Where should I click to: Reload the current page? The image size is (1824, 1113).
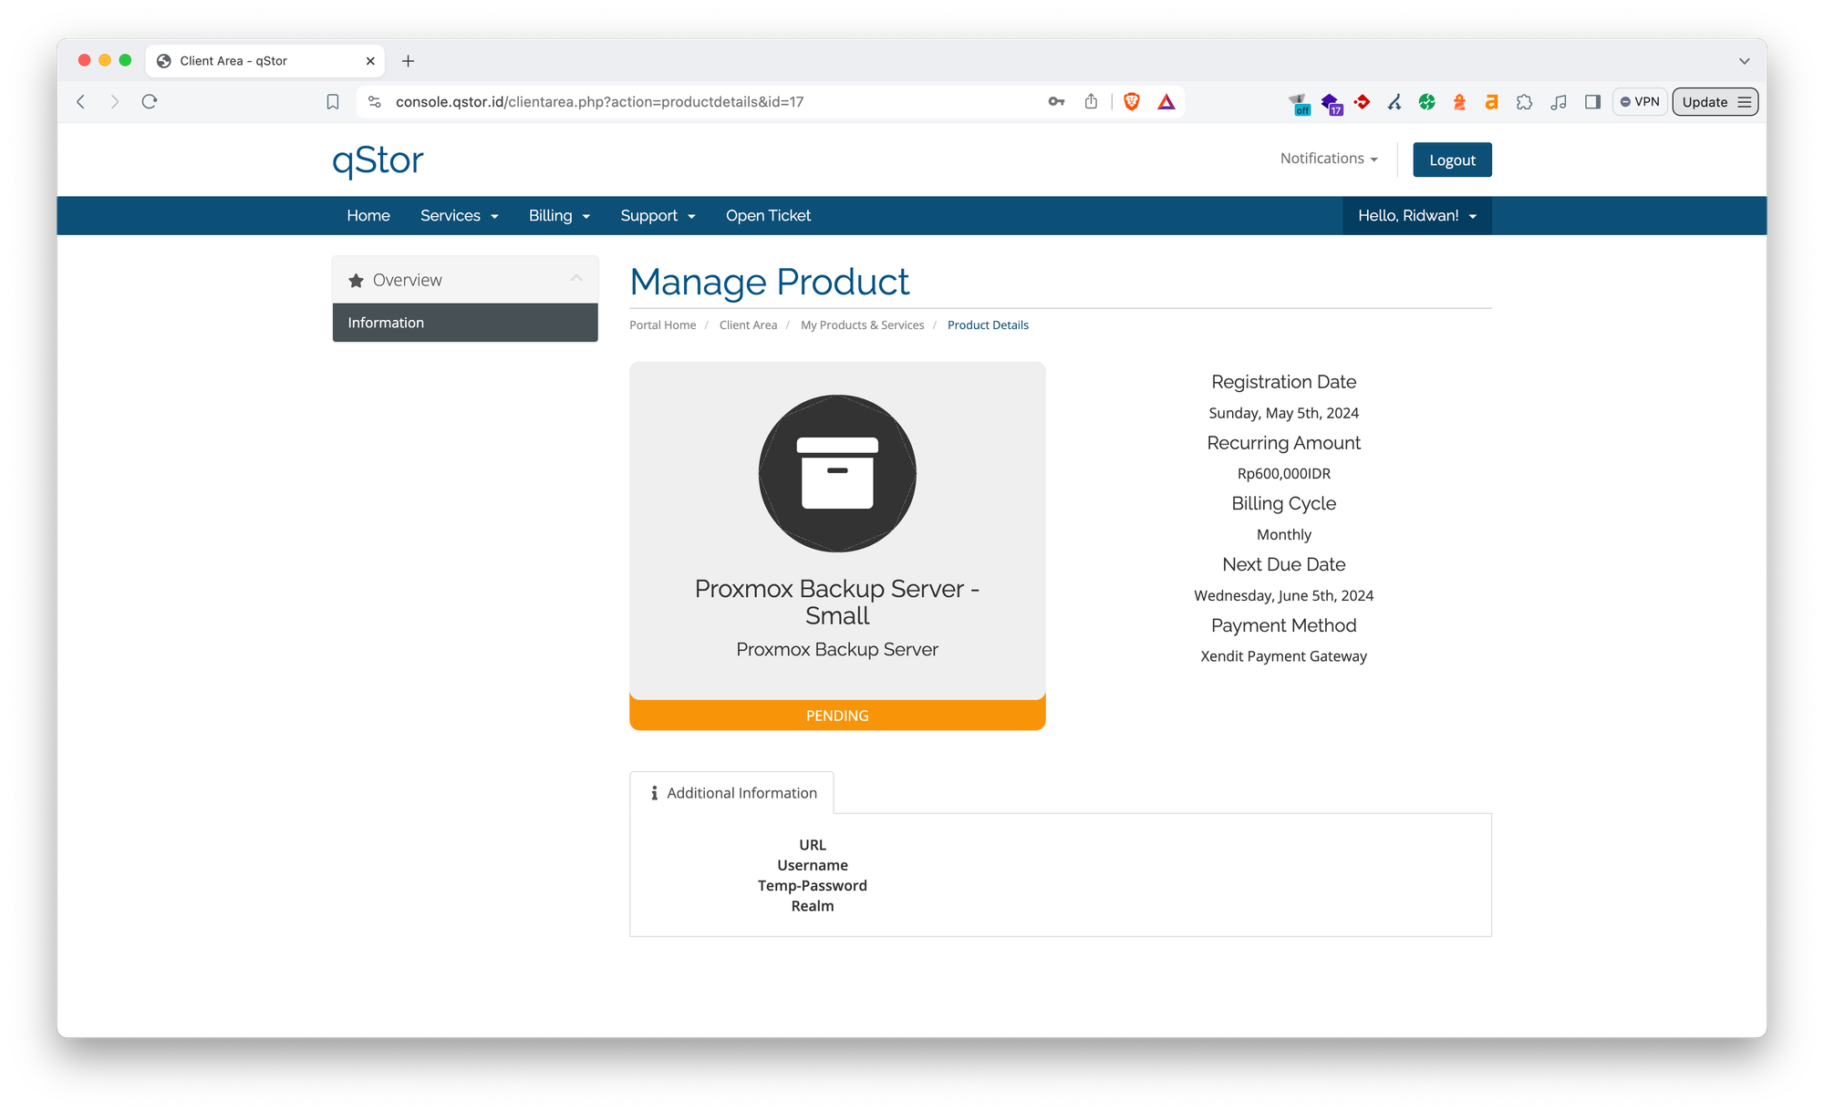(150, 102)
